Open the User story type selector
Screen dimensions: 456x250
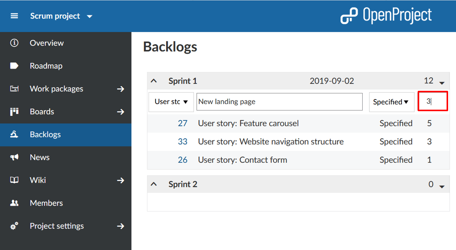click(x=171, y=102)
